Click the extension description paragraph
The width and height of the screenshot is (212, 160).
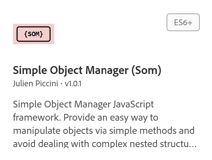pos(103,124)
